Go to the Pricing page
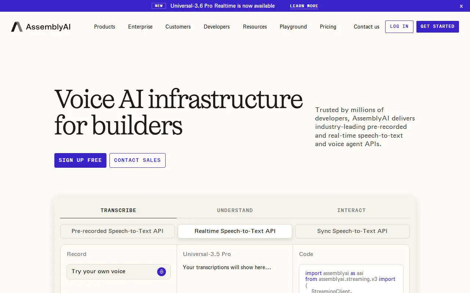 coord(328,27)
